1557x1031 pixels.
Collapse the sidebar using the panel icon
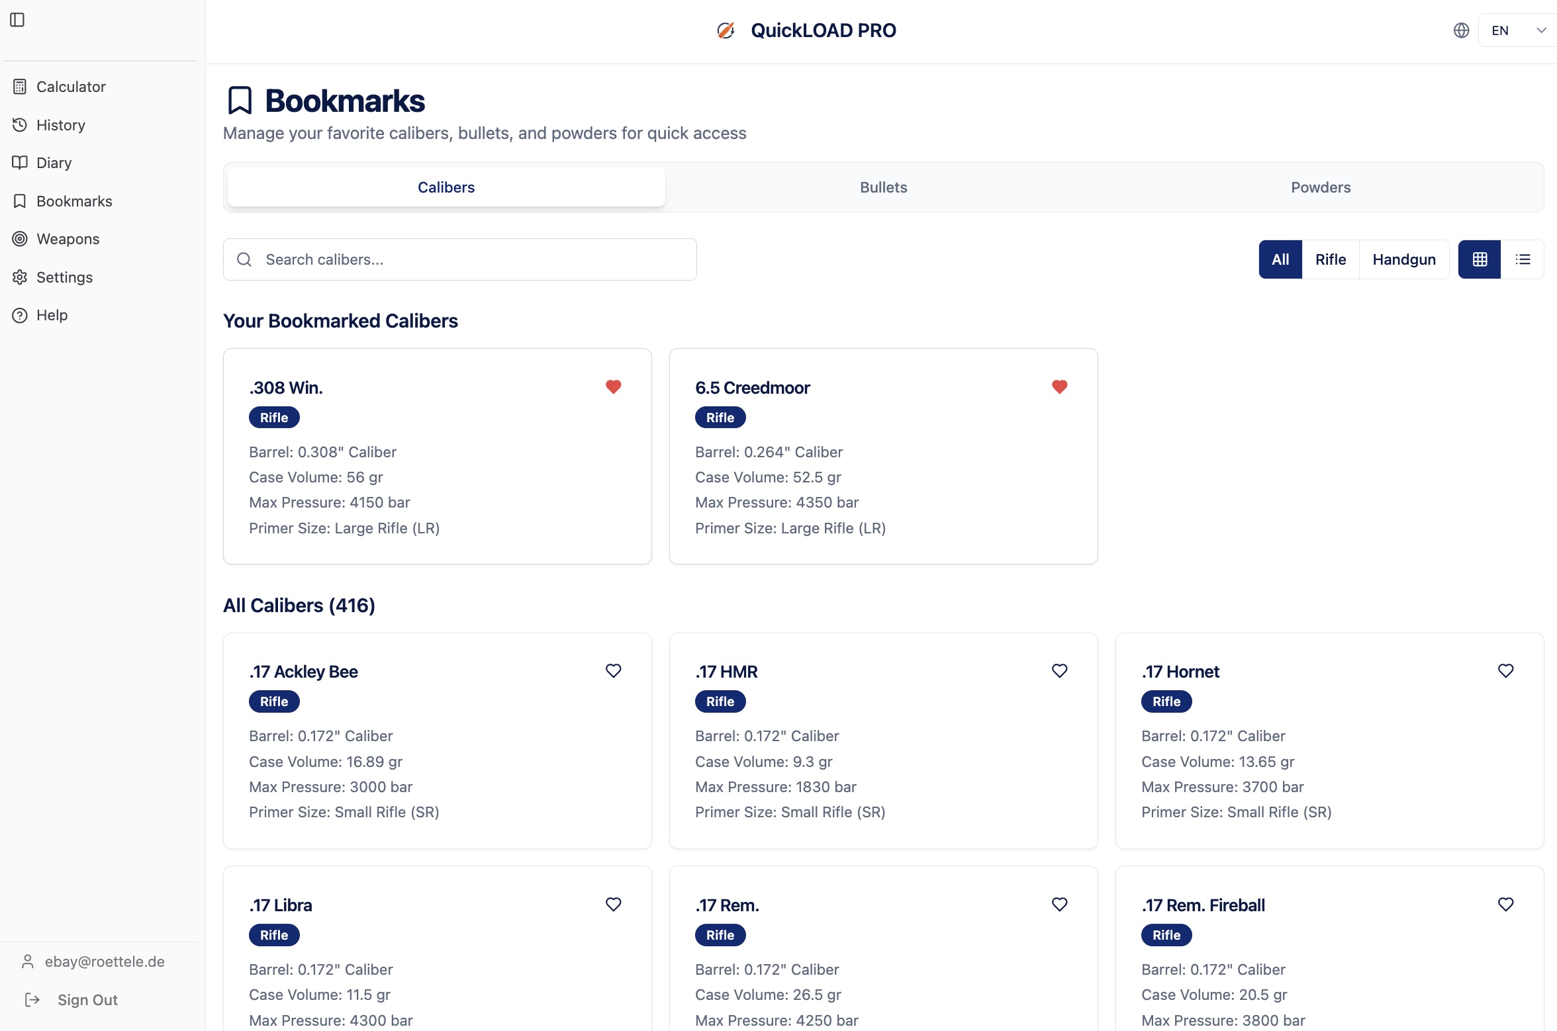click(x=18, y=20)
